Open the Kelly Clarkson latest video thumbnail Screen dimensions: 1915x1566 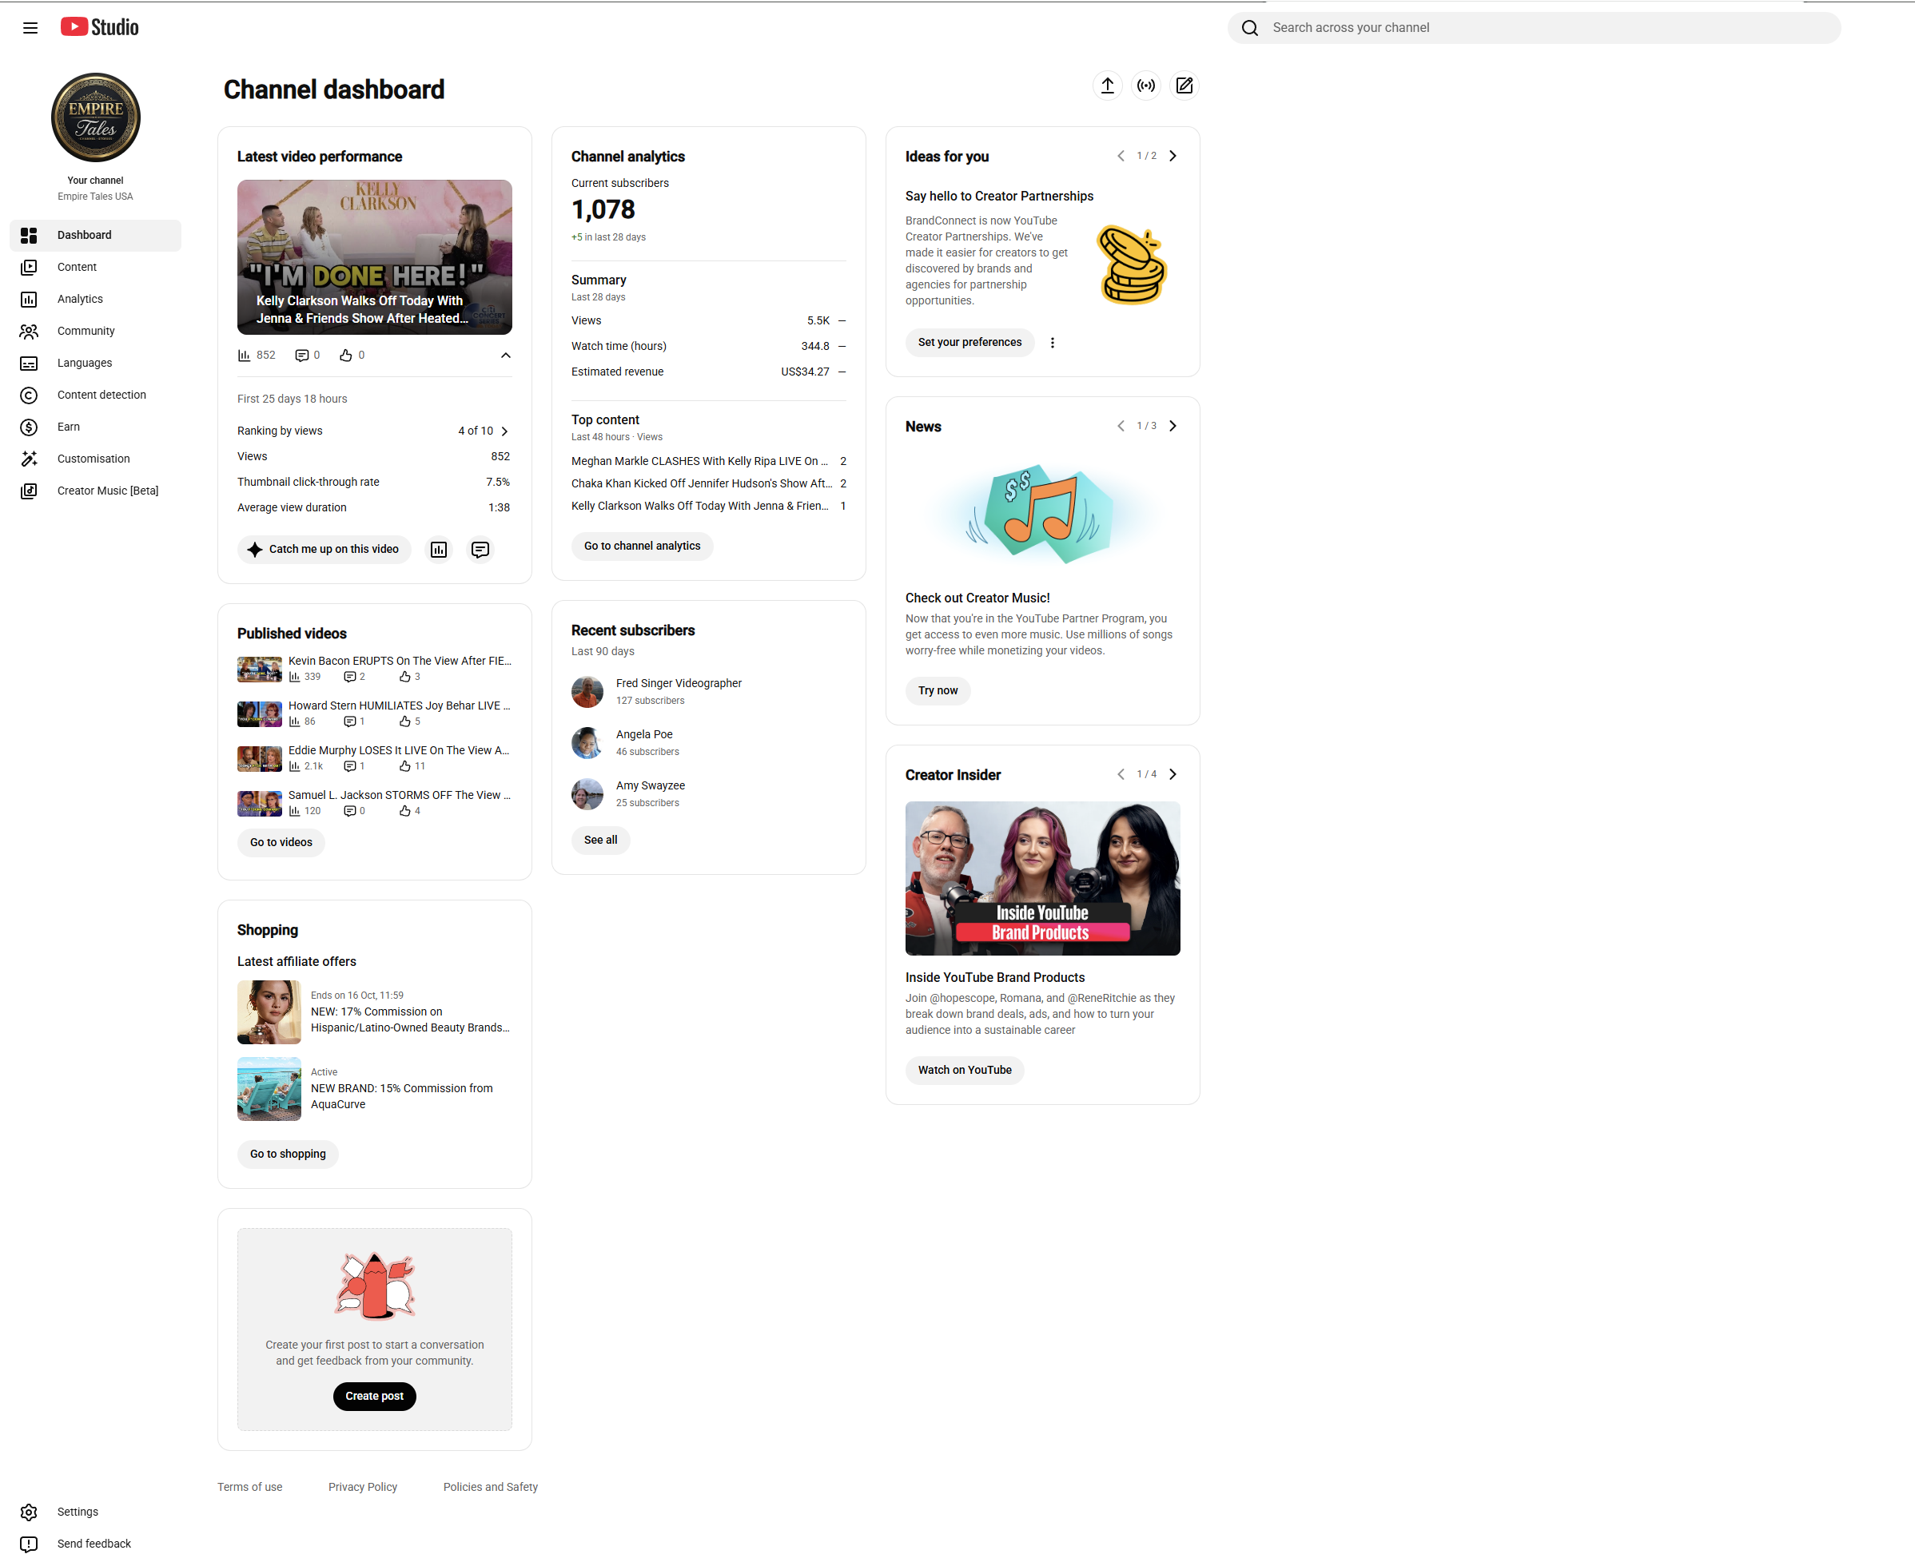click(x=375, y=257)
